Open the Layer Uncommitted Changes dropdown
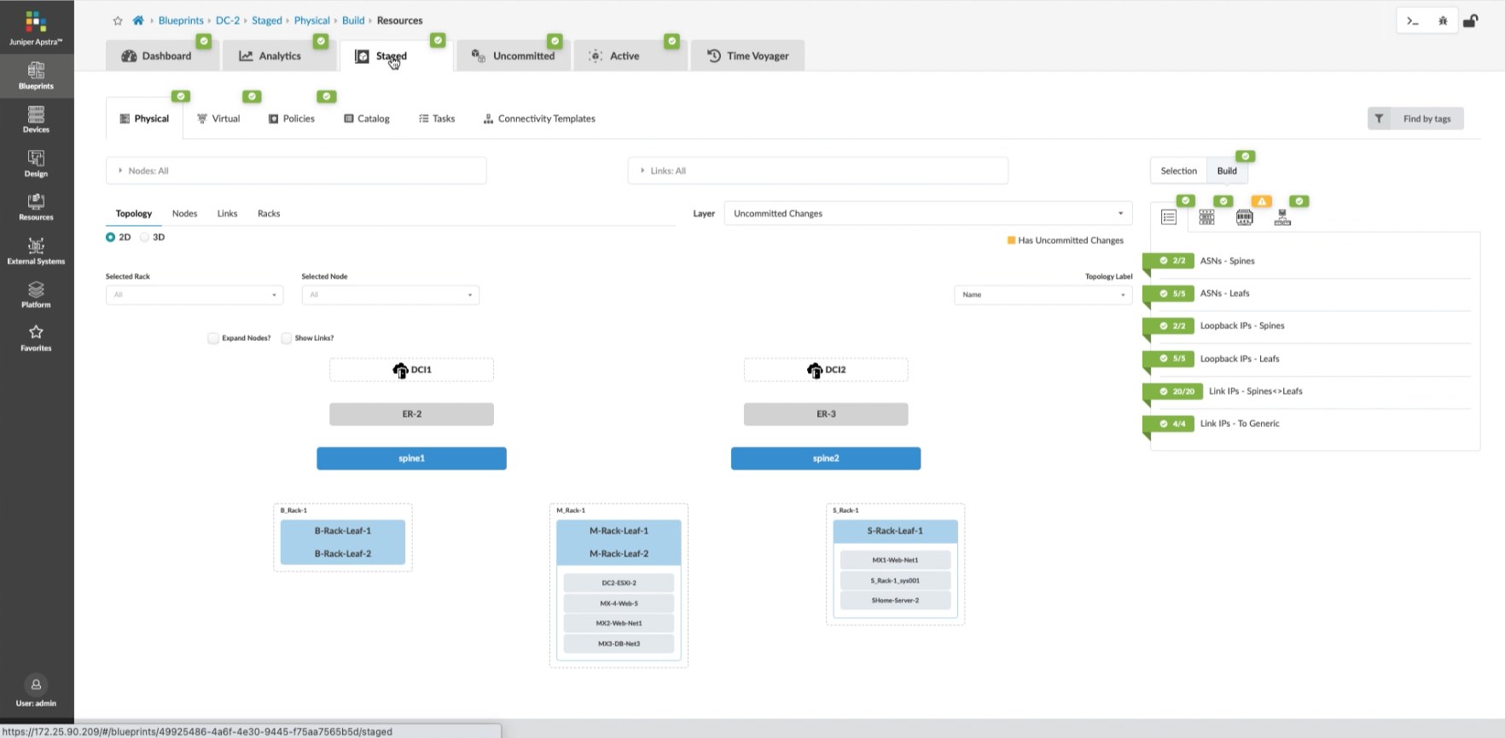This screenshot has height=738, width=1505. coord(928,213)
